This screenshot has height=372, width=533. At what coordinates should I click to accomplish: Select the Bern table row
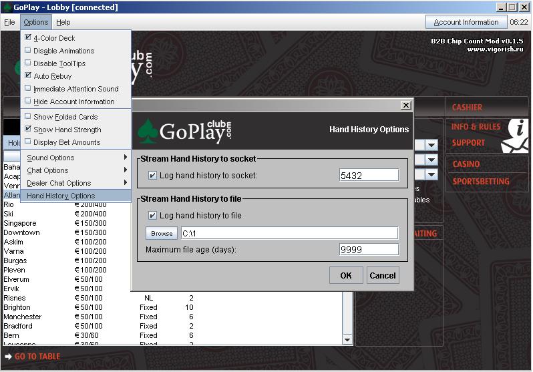[x=173, y=335]
